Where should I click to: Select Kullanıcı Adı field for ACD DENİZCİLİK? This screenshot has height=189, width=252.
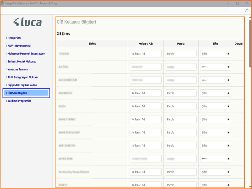pyautogui.click(x=146, y=80)
